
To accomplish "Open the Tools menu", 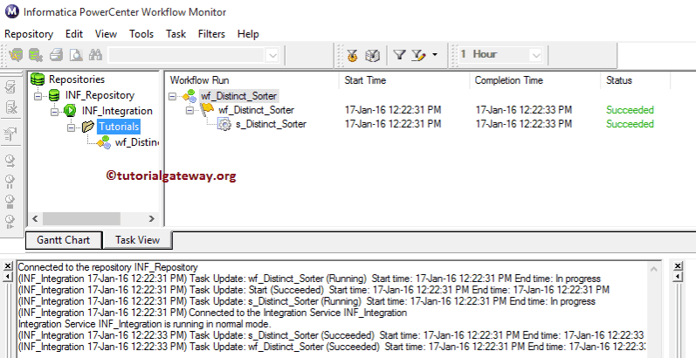I will (x=141, y=34).
